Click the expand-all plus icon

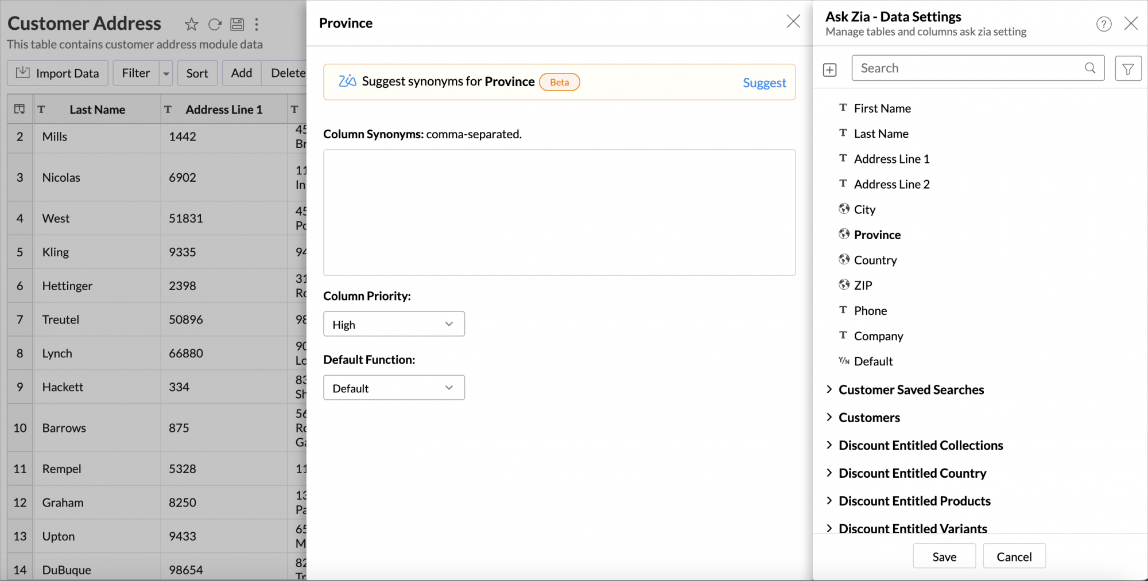click(x=829, y=70)
